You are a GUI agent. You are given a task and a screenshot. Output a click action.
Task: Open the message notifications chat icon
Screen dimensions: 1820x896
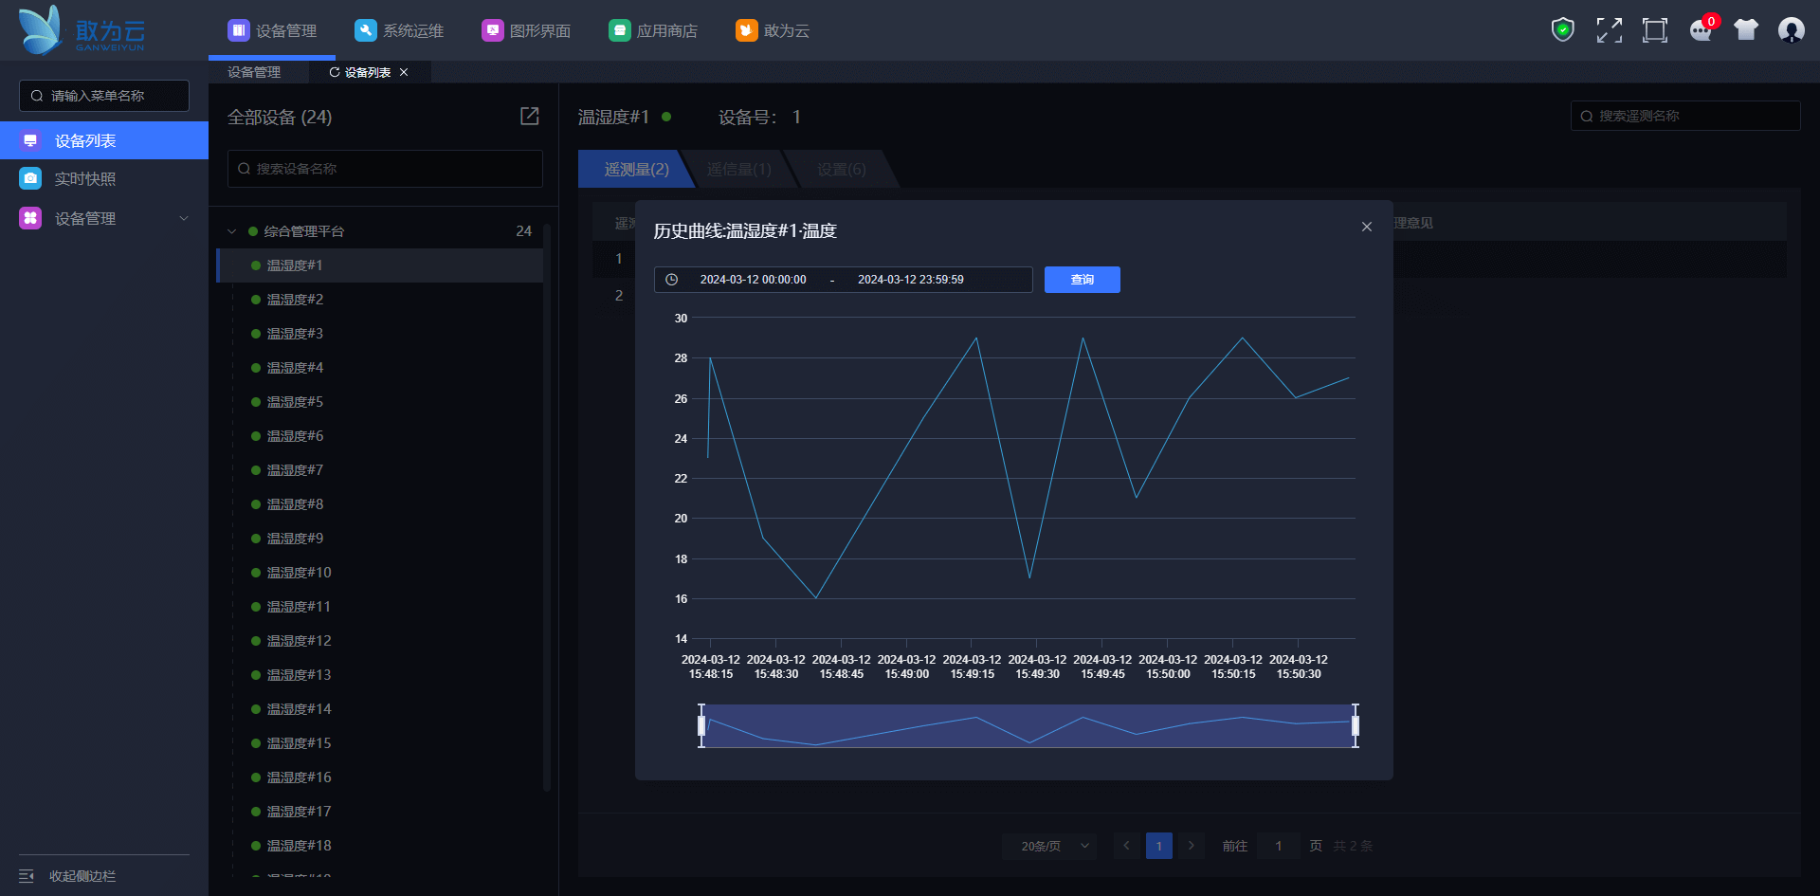pos(1701,30)
